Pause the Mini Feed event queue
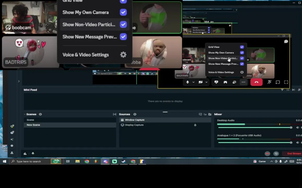The image size is (302, 188). coord(288,90)
